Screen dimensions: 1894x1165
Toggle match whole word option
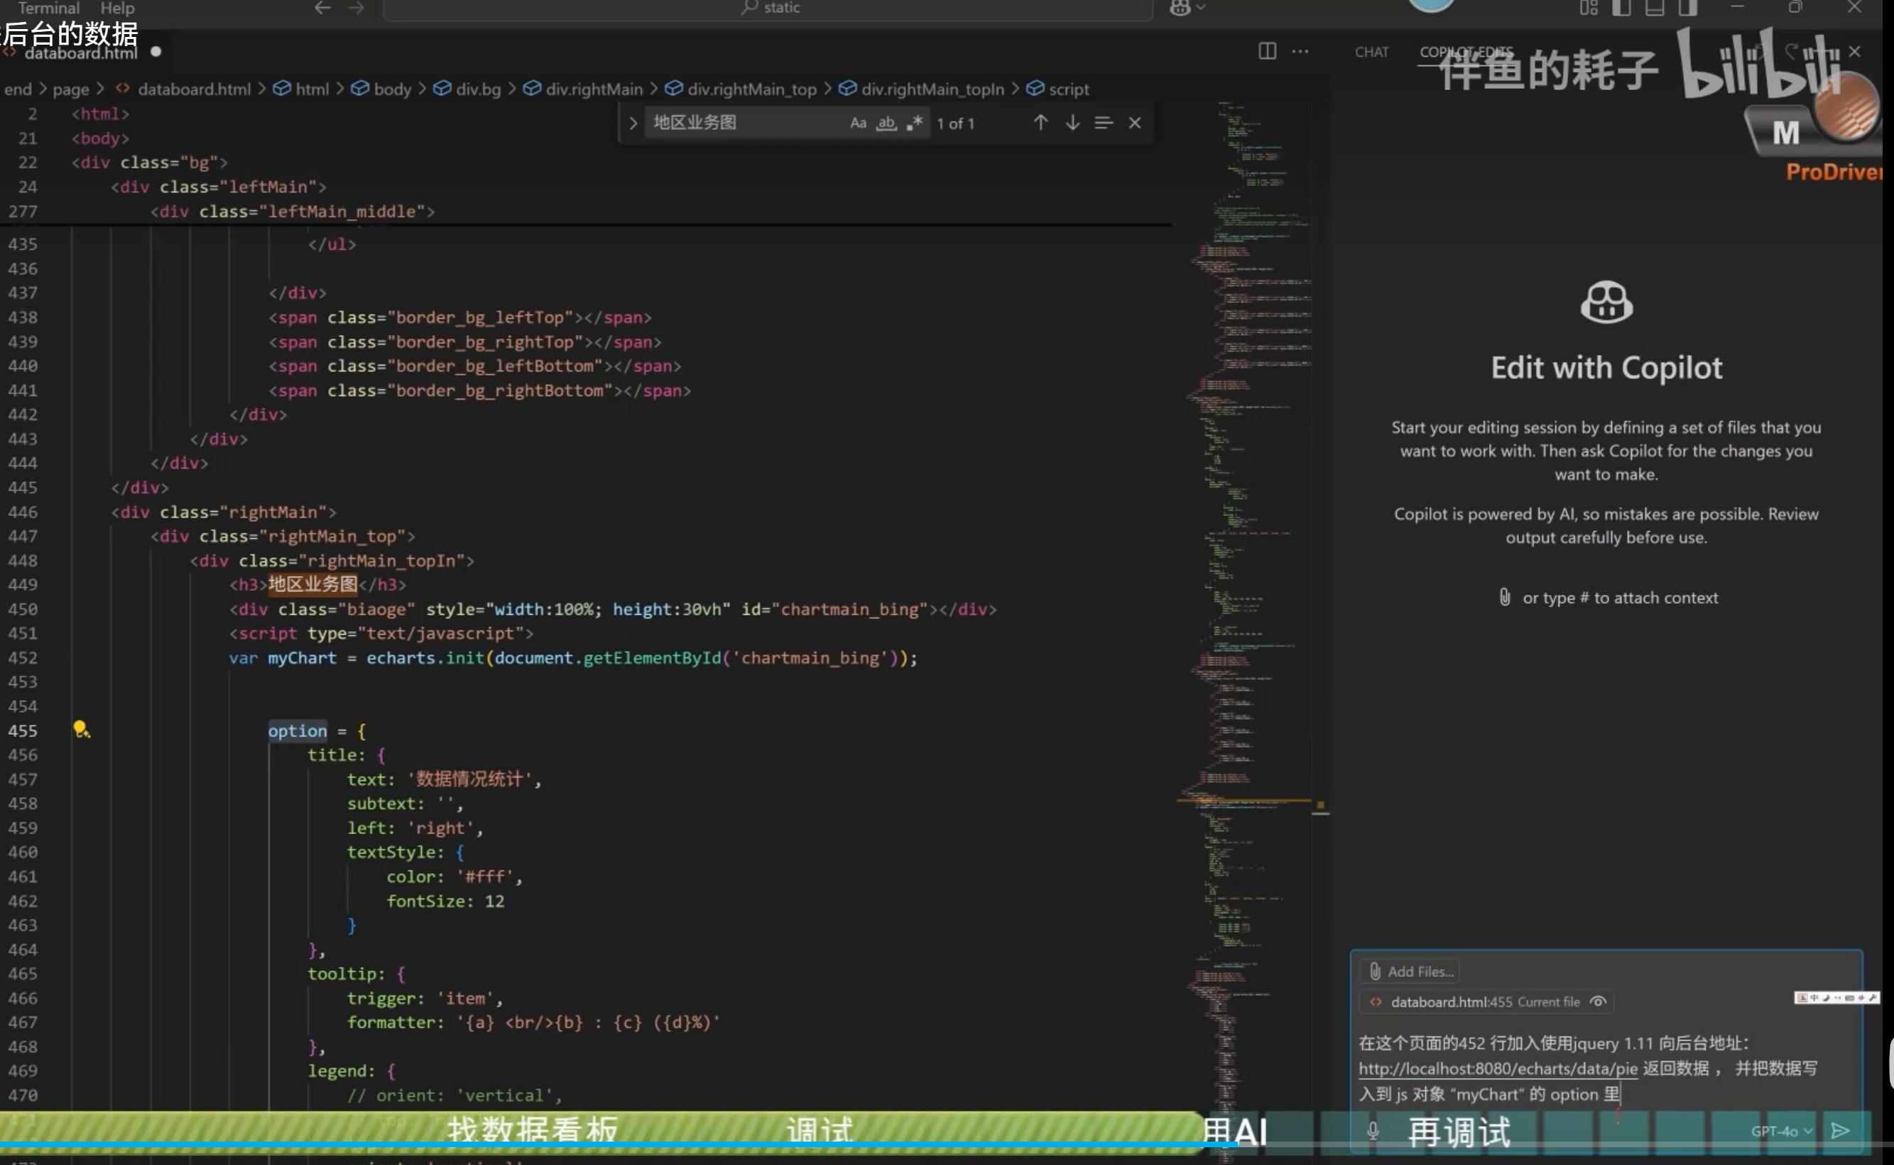[886, 123]
